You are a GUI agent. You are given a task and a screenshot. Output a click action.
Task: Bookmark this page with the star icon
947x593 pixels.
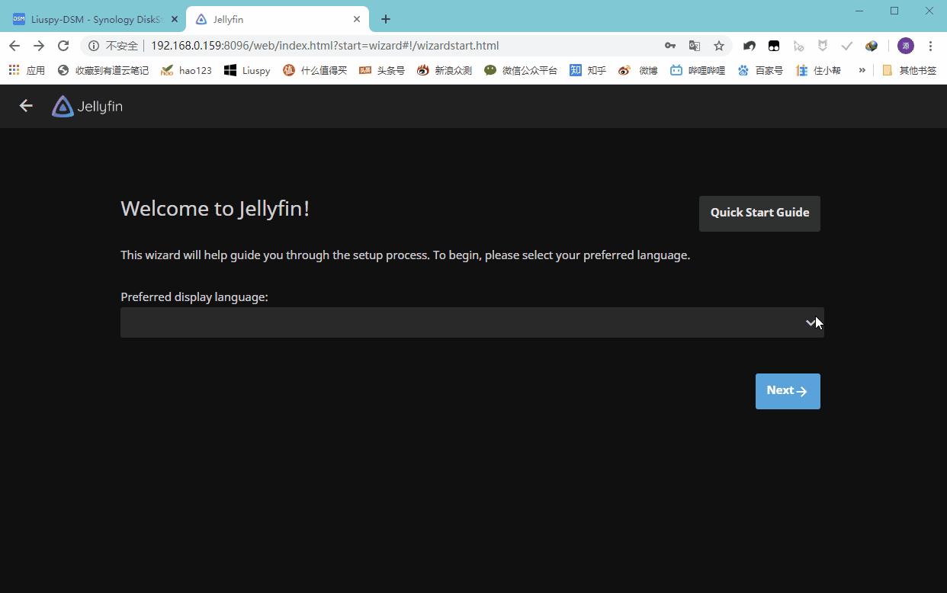pyautogui.click(x=718, y=46)
